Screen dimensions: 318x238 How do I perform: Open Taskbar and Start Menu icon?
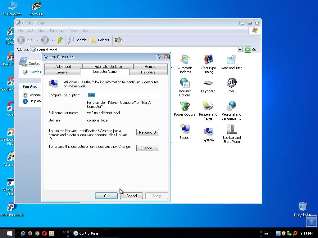pos(231,134)
